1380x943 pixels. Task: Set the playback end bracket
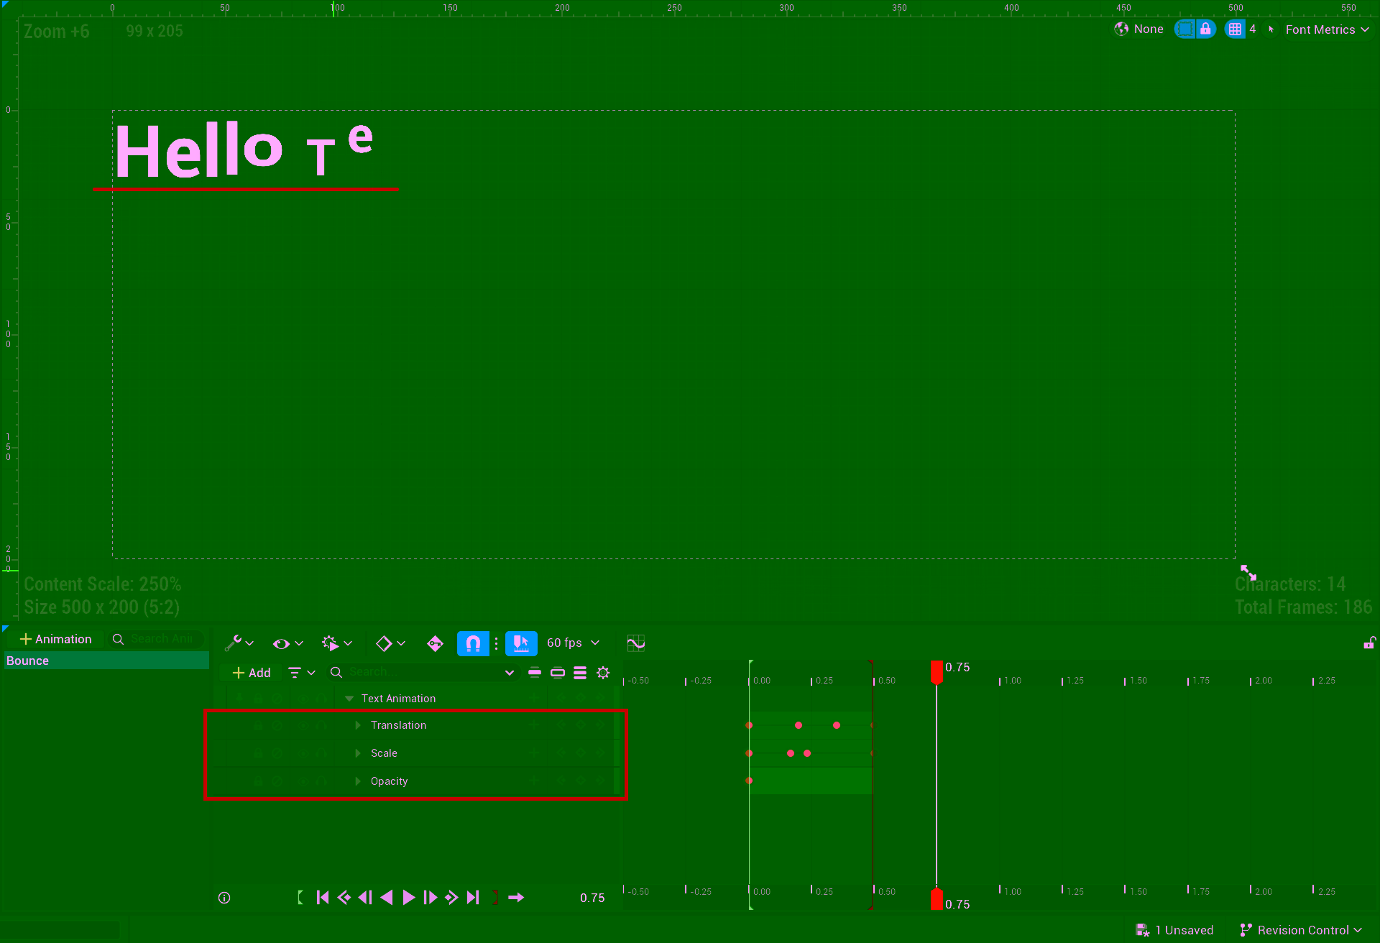pyautogui.click(x=495, y=898)
